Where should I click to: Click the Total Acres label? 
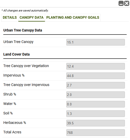coord(12,132)
